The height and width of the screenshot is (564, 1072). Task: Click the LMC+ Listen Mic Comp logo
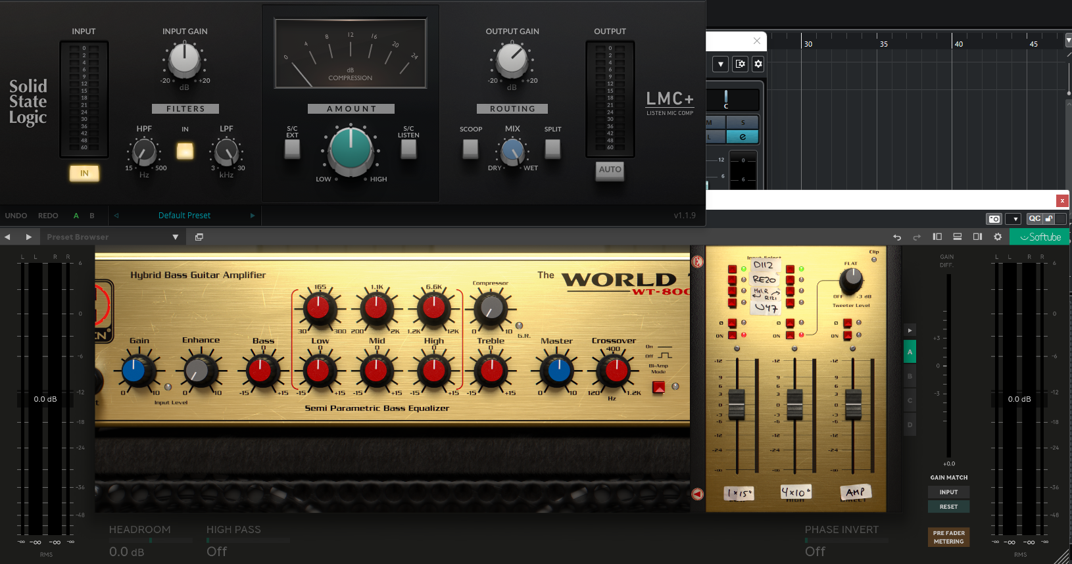670,103
